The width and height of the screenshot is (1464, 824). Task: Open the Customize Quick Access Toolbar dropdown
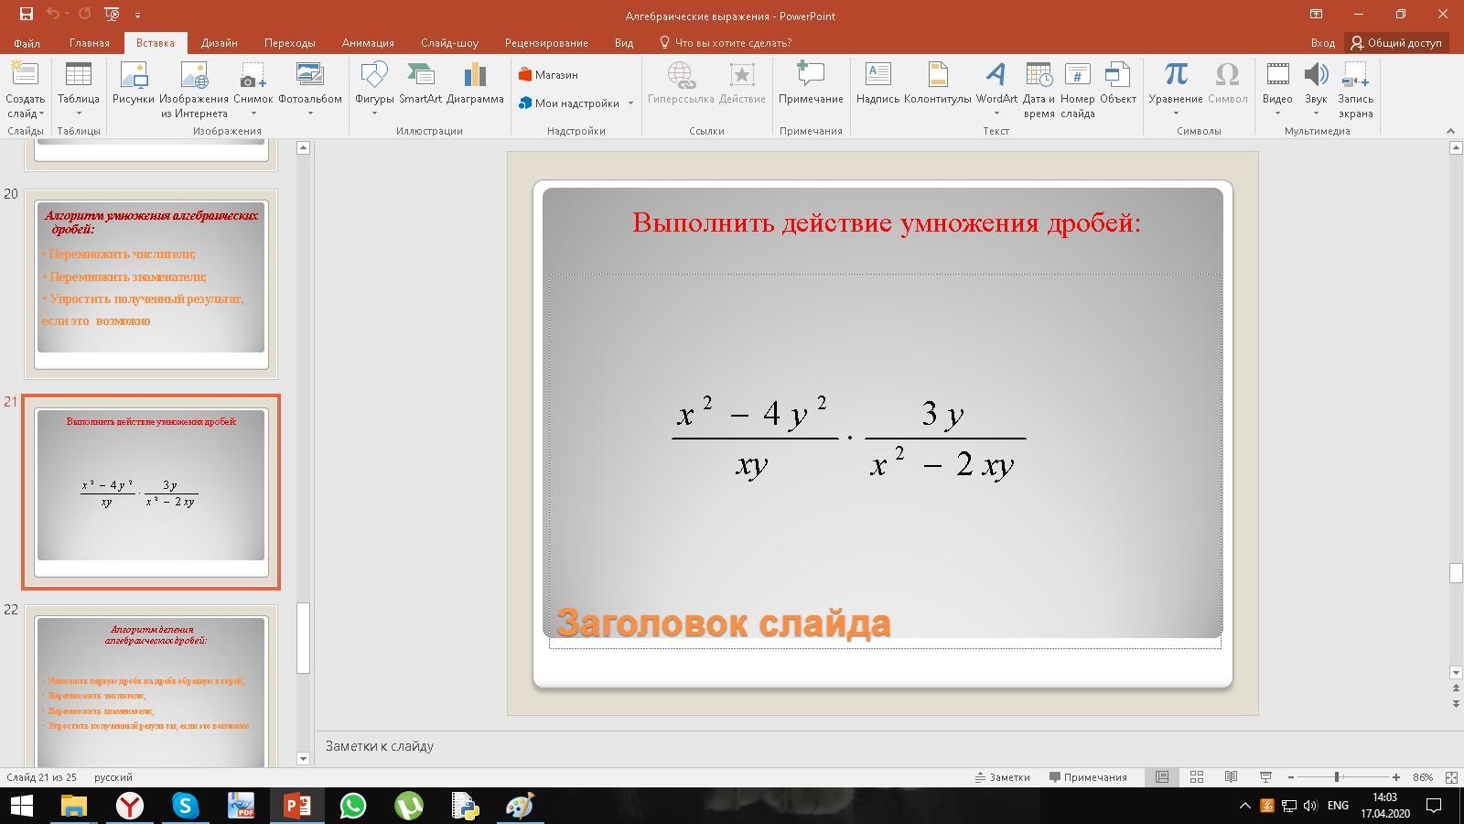[x=137, y=15]
